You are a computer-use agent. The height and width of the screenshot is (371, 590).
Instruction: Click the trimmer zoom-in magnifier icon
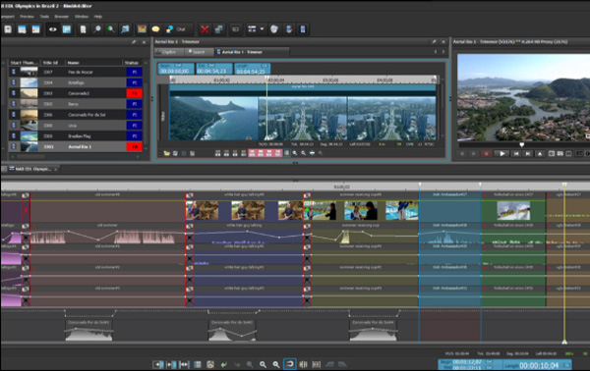tap(295, 153)
